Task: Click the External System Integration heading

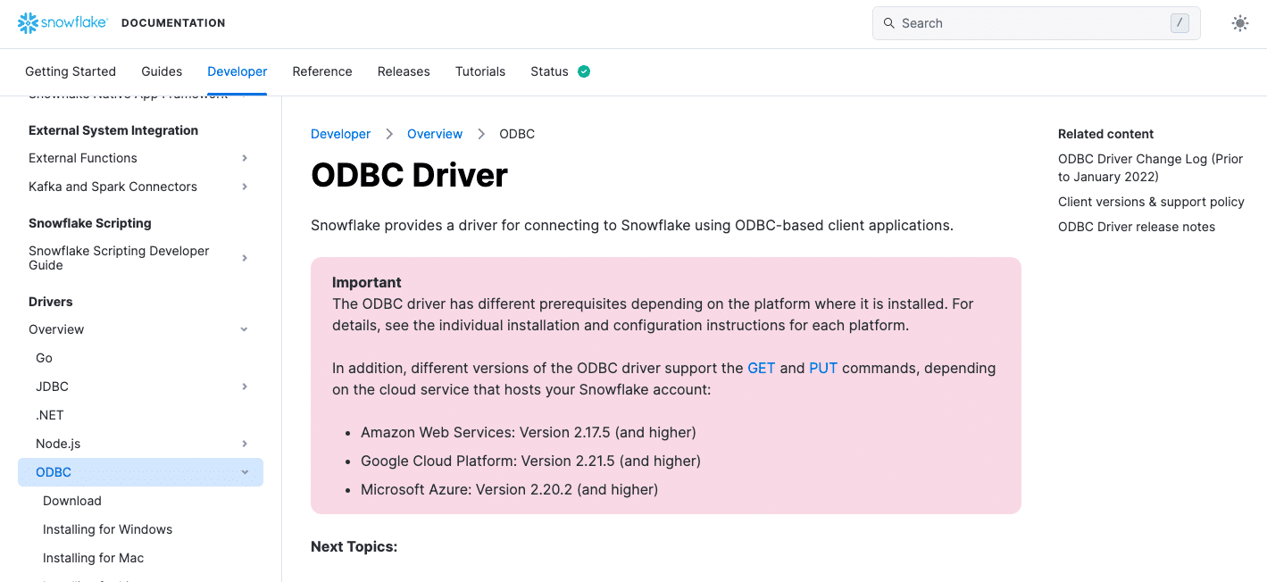Action: tap(113, 130)
